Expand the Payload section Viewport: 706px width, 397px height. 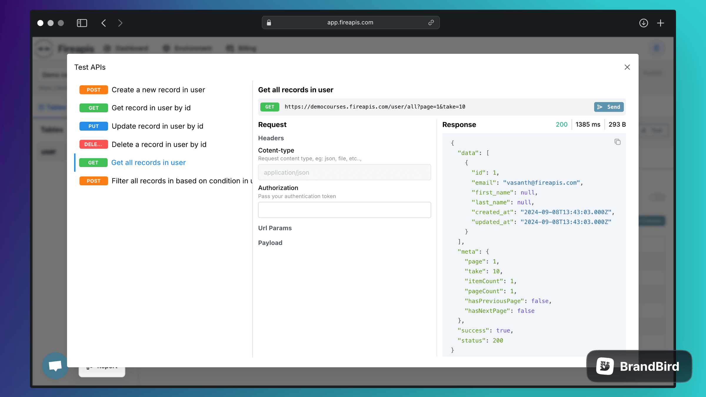click(270, 243)
